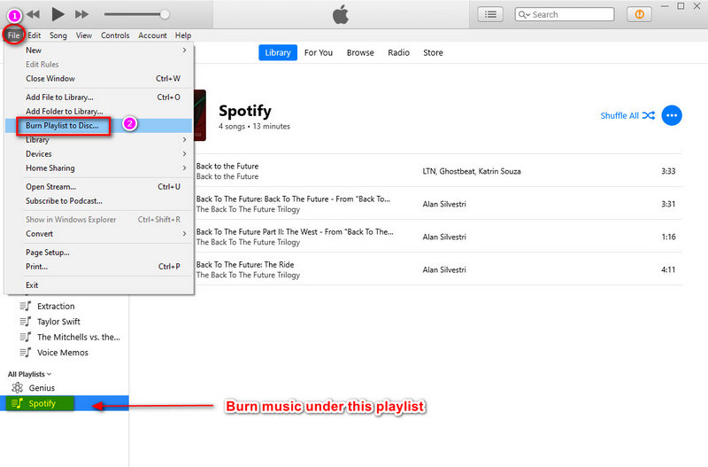Select the Taylor Swift playlist

[x=64, y=322]
